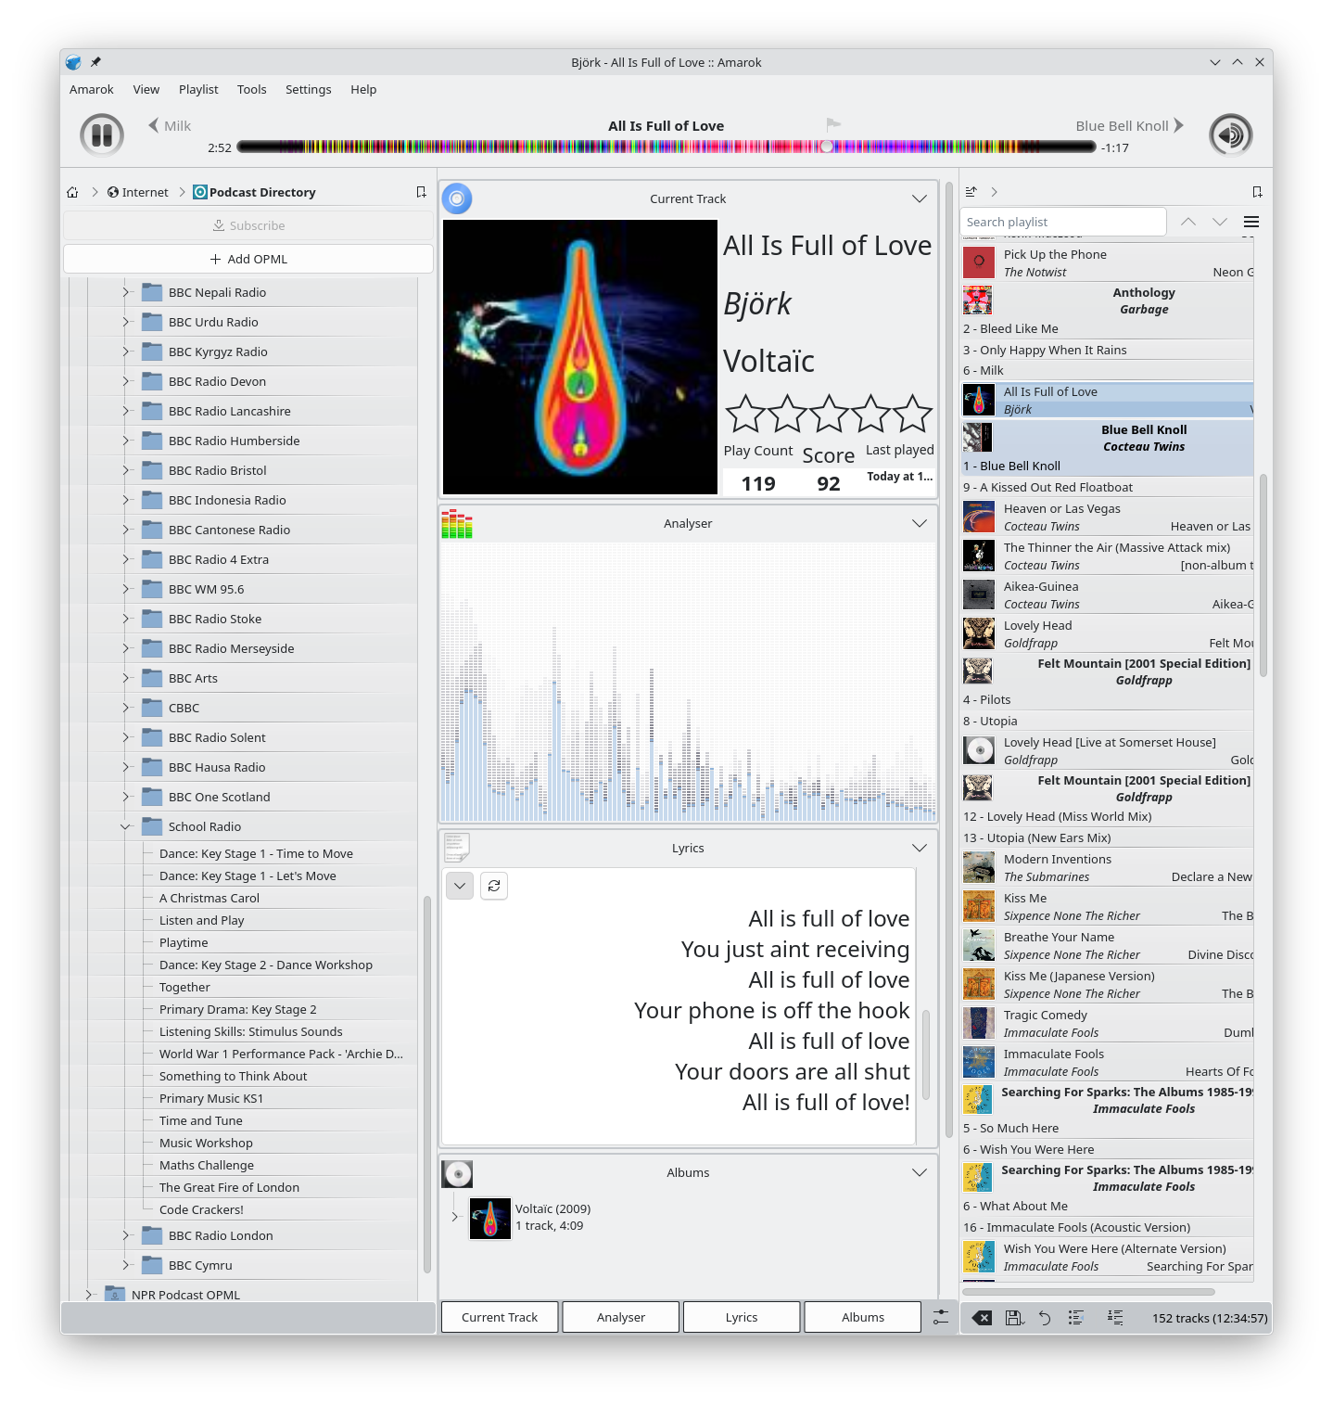The width and height of the screenshot is (1333, 1406).
Task: Click the flag bookmark marker above progress bar
Action: point(832,124)
